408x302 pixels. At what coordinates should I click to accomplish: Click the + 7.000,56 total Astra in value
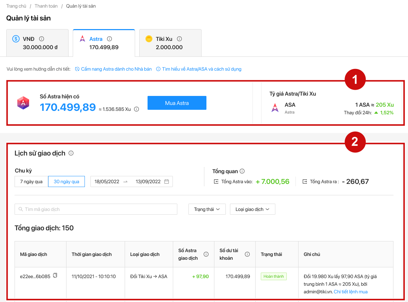point(273,181)
